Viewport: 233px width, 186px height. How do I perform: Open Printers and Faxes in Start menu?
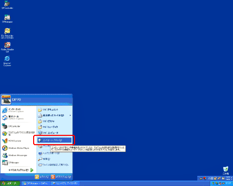click(44, 146)
